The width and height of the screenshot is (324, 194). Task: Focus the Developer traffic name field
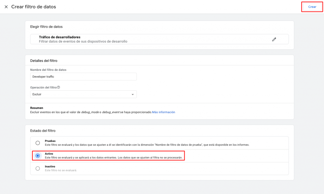pyautogui.click(x=84, y=76)
